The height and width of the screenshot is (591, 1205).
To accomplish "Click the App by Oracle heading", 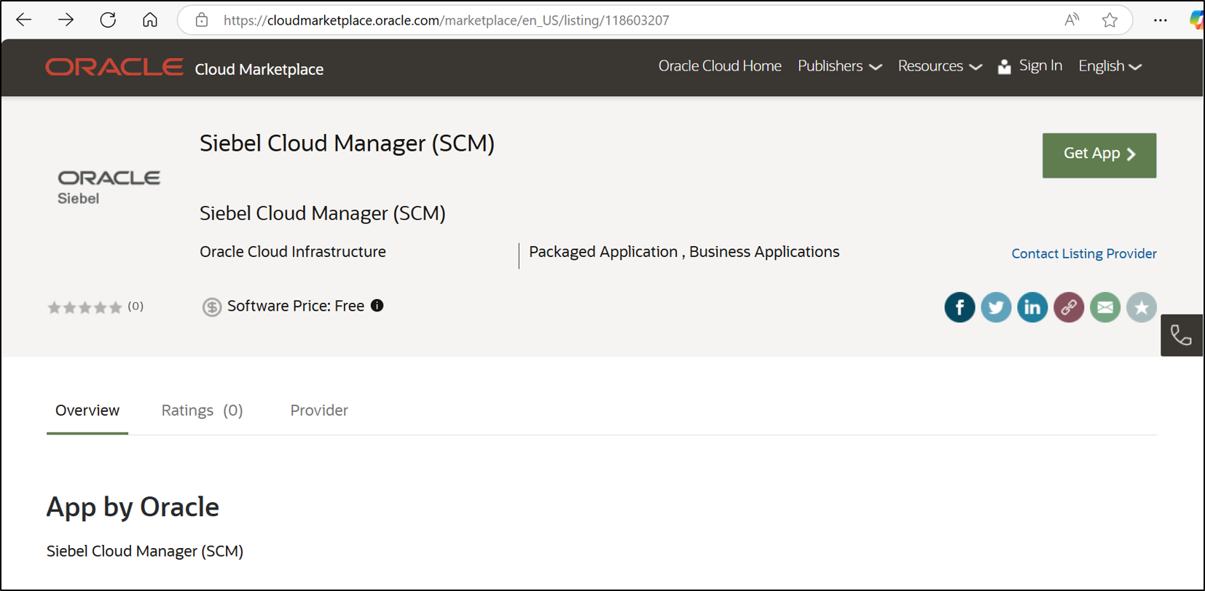I will pyautogui.click(x=133, y=507).
